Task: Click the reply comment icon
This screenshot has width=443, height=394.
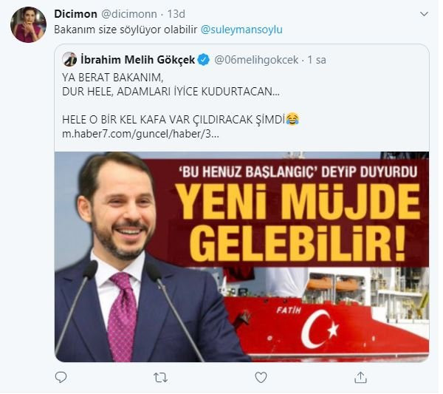Action: (x=61, y=377)
